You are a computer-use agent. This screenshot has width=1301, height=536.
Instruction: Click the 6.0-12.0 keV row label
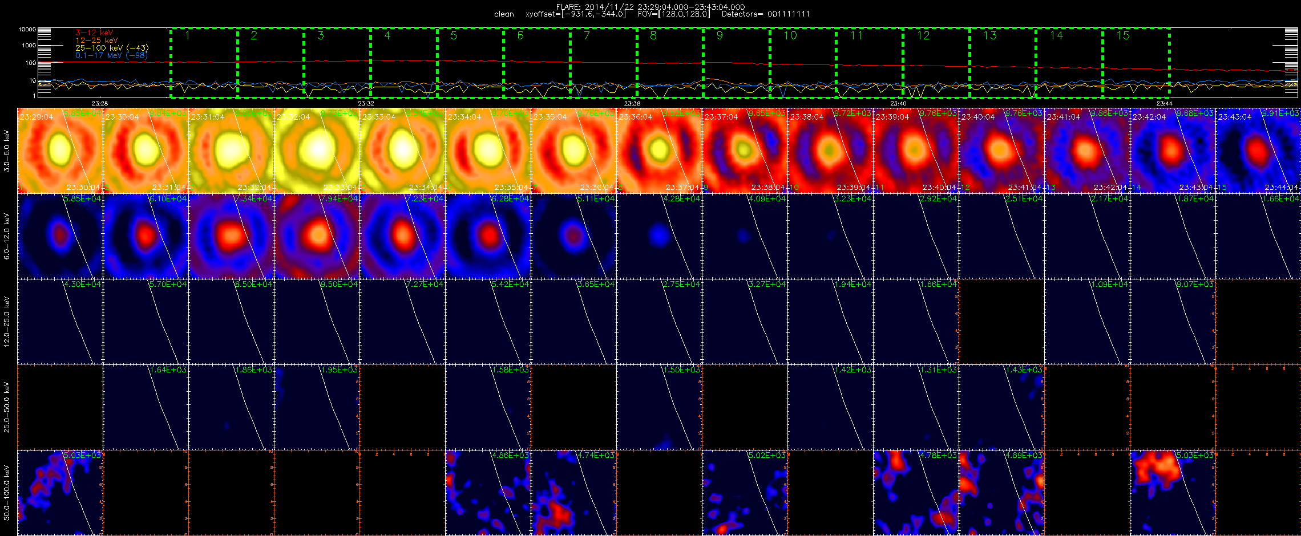pyautogui.click(x=7, y=236)
